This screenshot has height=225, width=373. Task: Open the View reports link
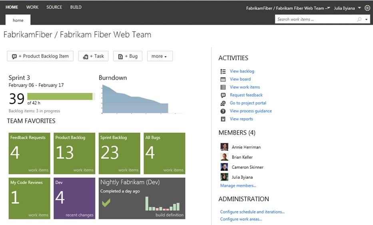pyautogui.click(x=241, y=119)
